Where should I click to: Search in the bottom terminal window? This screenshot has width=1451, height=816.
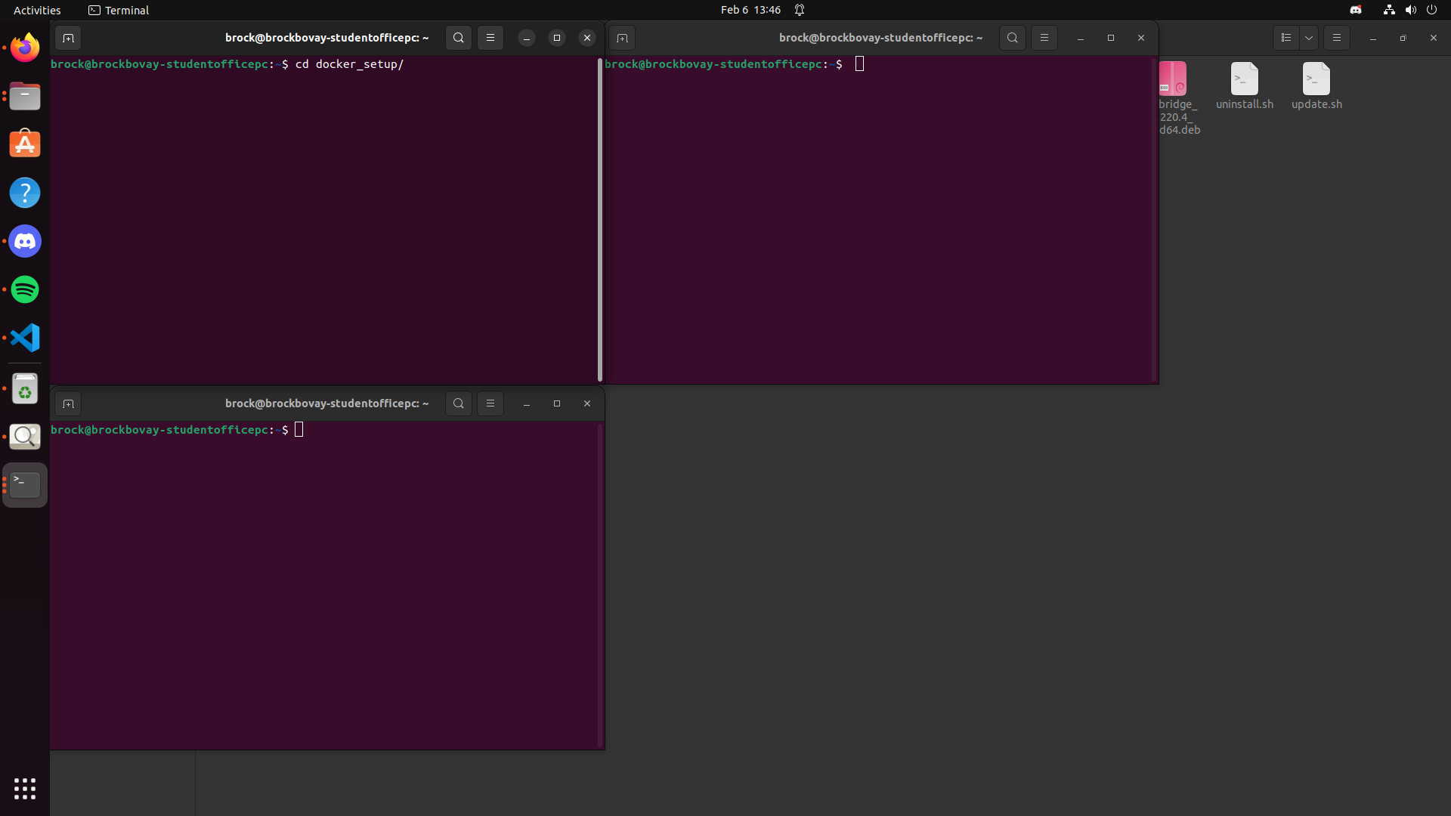tap(459, 403)
